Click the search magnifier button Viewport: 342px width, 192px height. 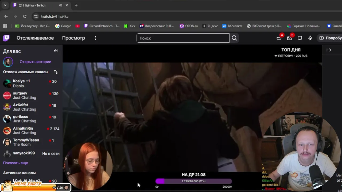234,38
